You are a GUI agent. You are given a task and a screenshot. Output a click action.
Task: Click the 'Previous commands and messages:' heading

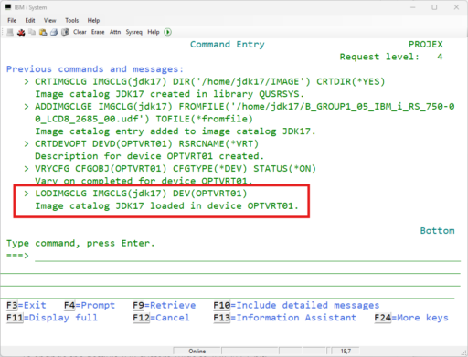pyautogui.click(x=95, y=69)
